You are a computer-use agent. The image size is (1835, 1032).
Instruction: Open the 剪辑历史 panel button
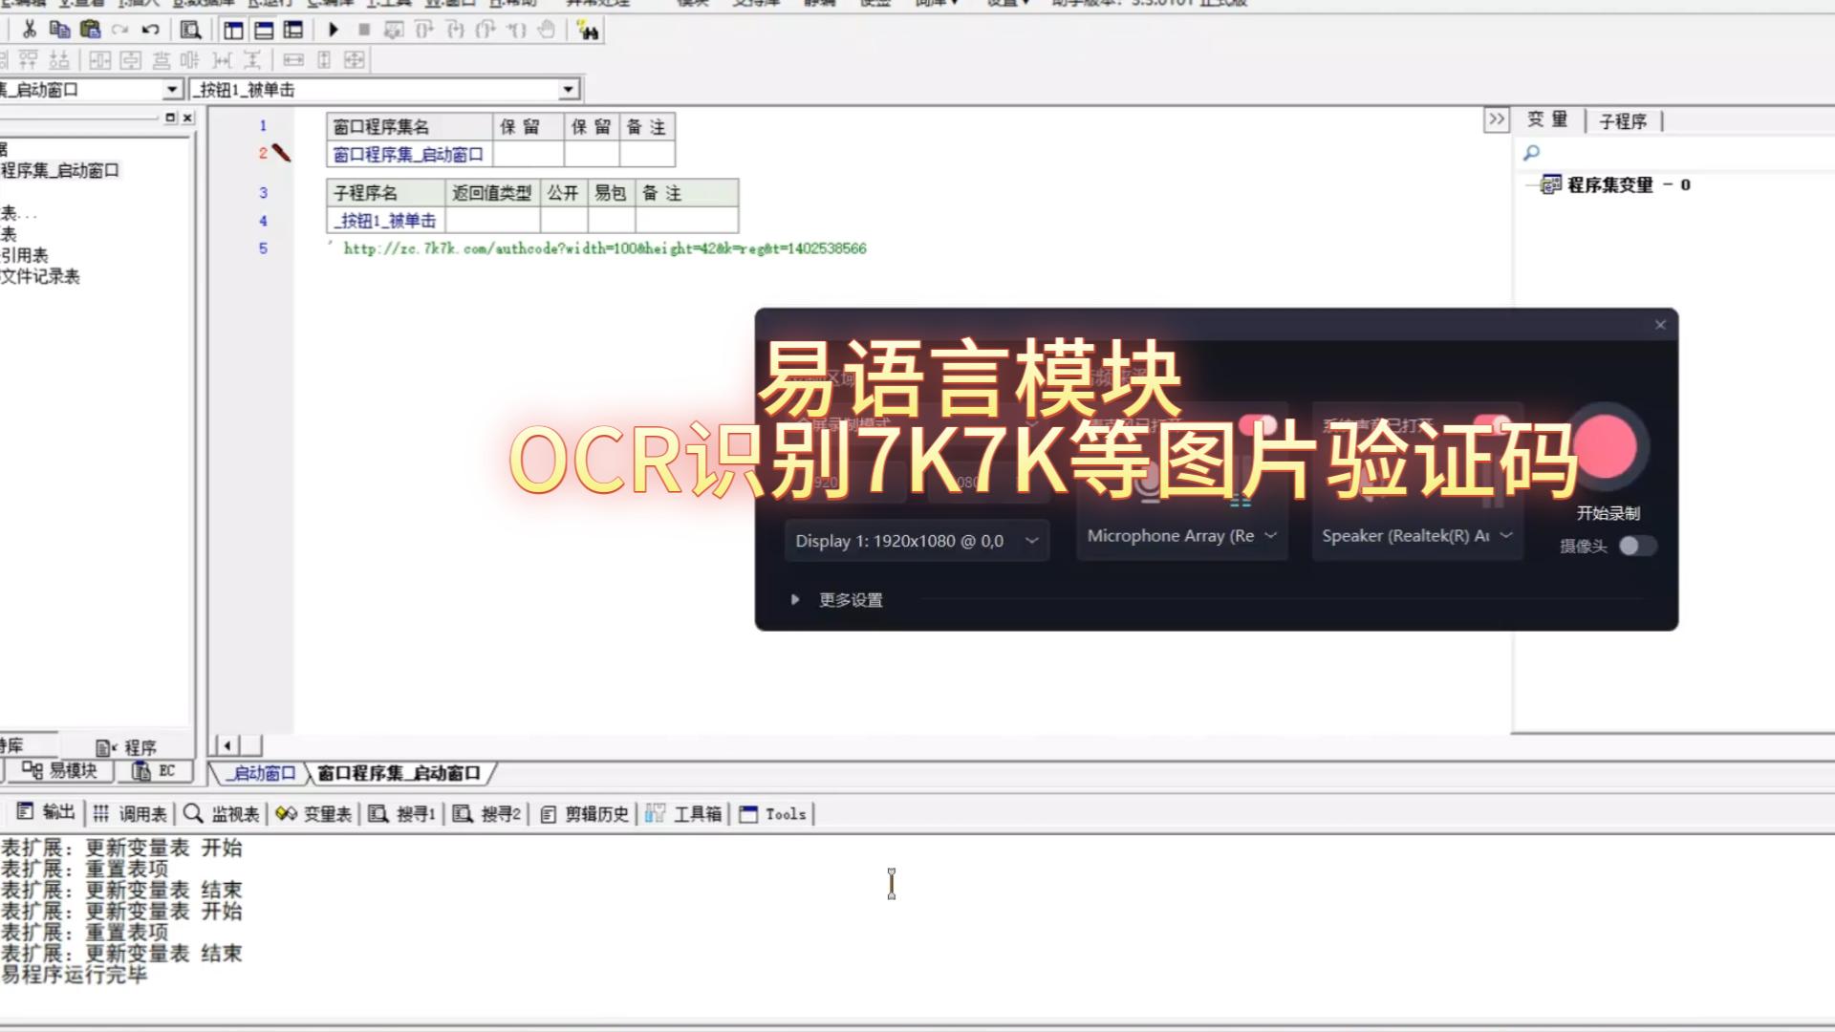point(584,813)
